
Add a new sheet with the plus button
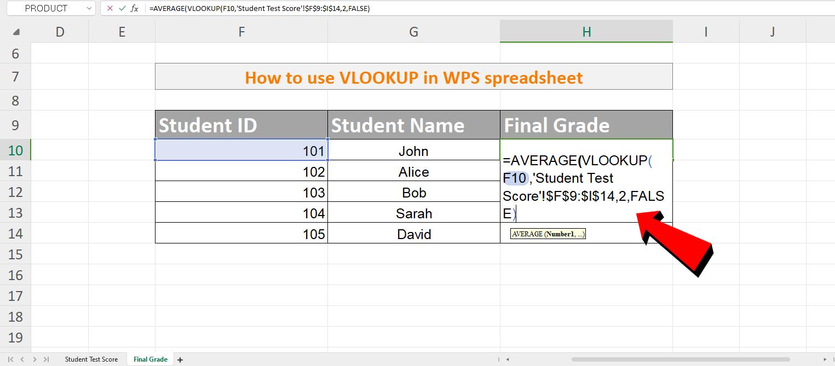[180, 359]
